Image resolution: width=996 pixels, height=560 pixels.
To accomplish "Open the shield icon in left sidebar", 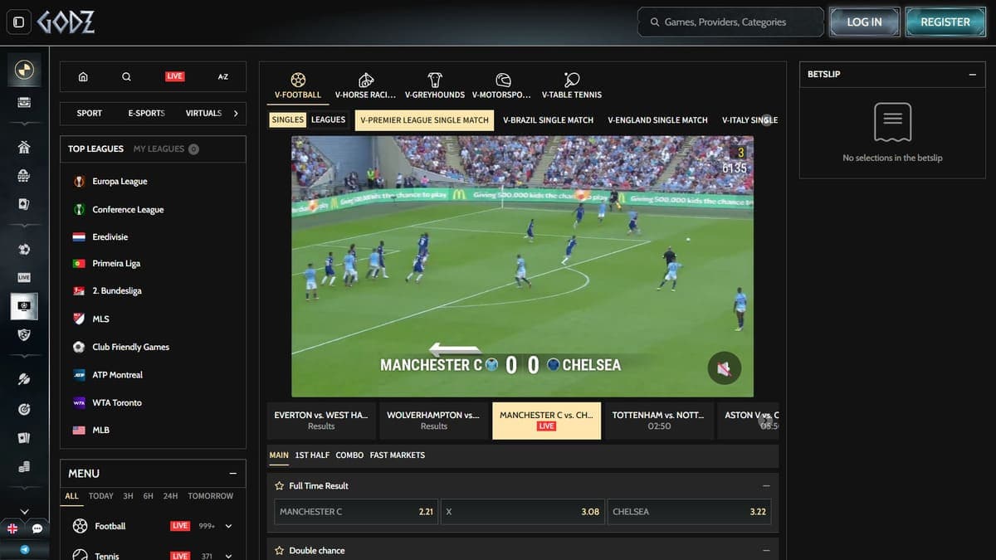I will [x=24, y=334].
